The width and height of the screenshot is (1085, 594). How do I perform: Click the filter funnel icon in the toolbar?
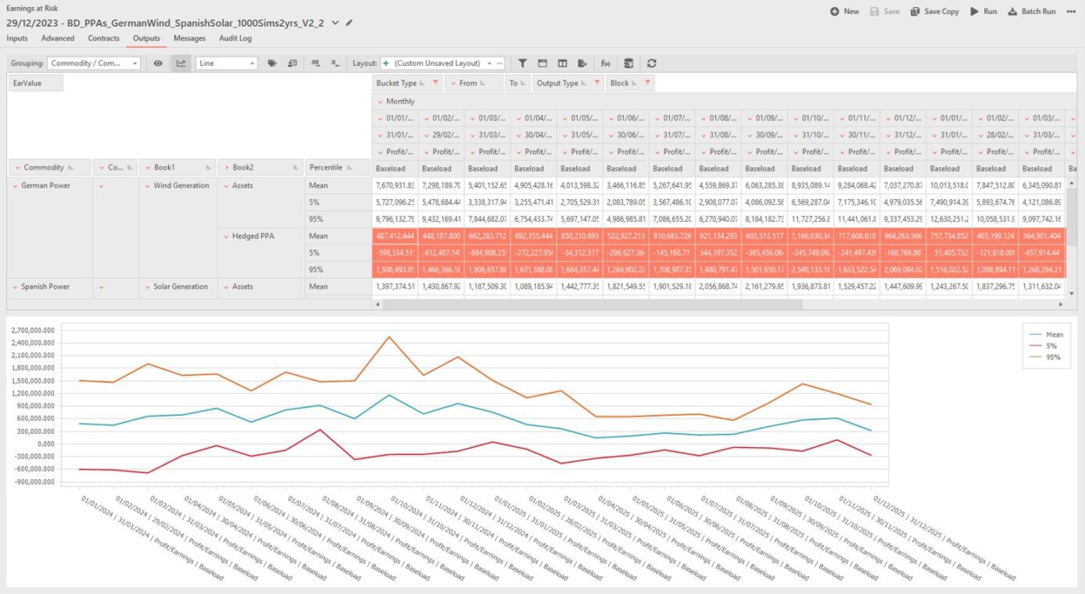(522, 63)
